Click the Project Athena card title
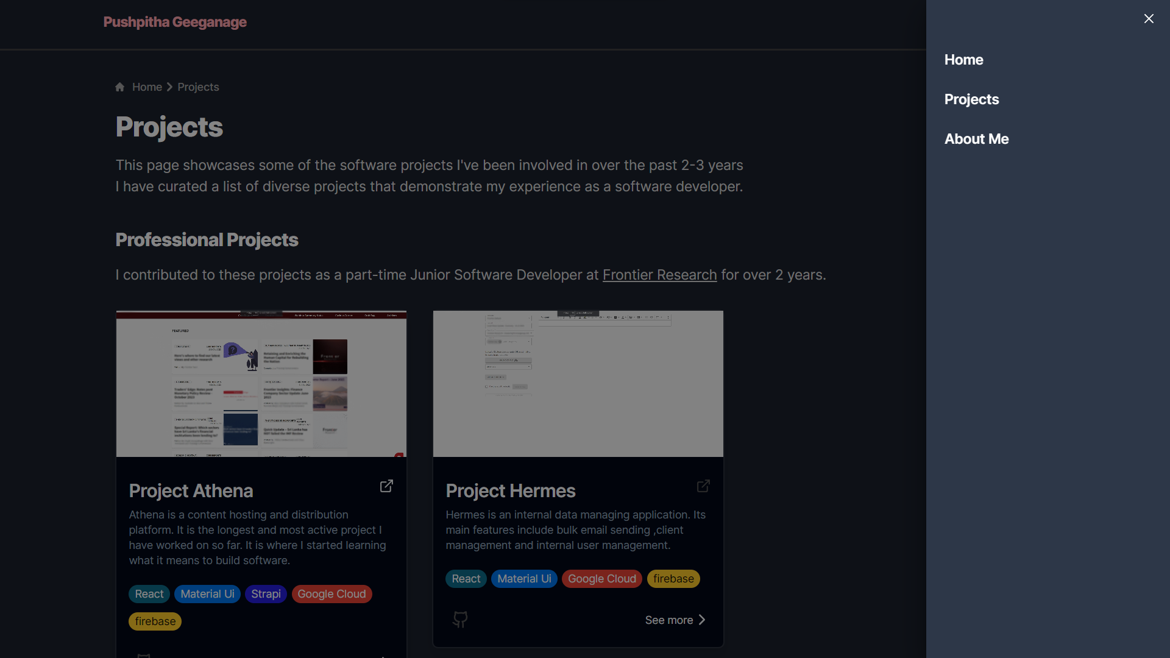The height and width of the screenshot is (658, 1170). pos(191,490)
